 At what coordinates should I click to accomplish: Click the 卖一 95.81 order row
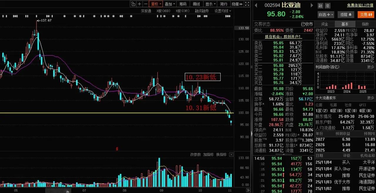click(x=283, y=60)
